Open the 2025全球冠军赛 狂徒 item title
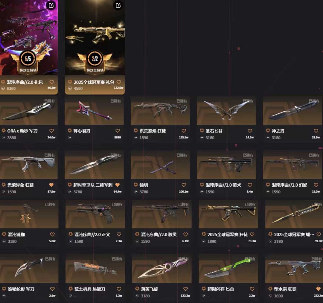Image resolution: width=323 pixels, height=303 pixels. point(227,235)
